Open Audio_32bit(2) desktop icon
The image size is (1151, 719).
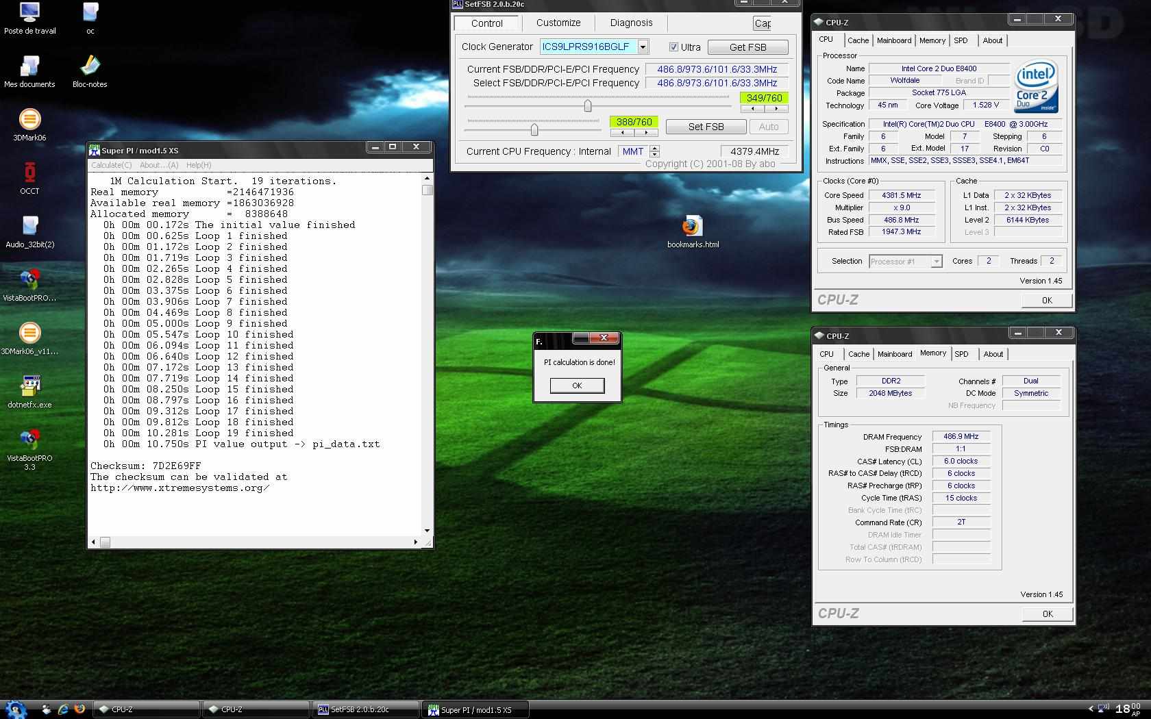(29, 231)
